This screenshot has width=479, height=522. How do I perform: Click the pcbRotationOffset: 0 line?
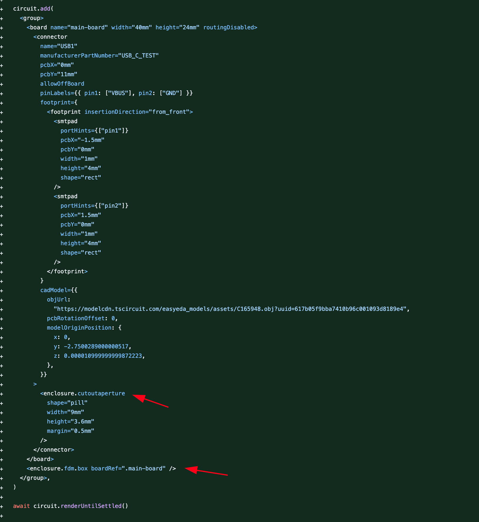(82, 318)
